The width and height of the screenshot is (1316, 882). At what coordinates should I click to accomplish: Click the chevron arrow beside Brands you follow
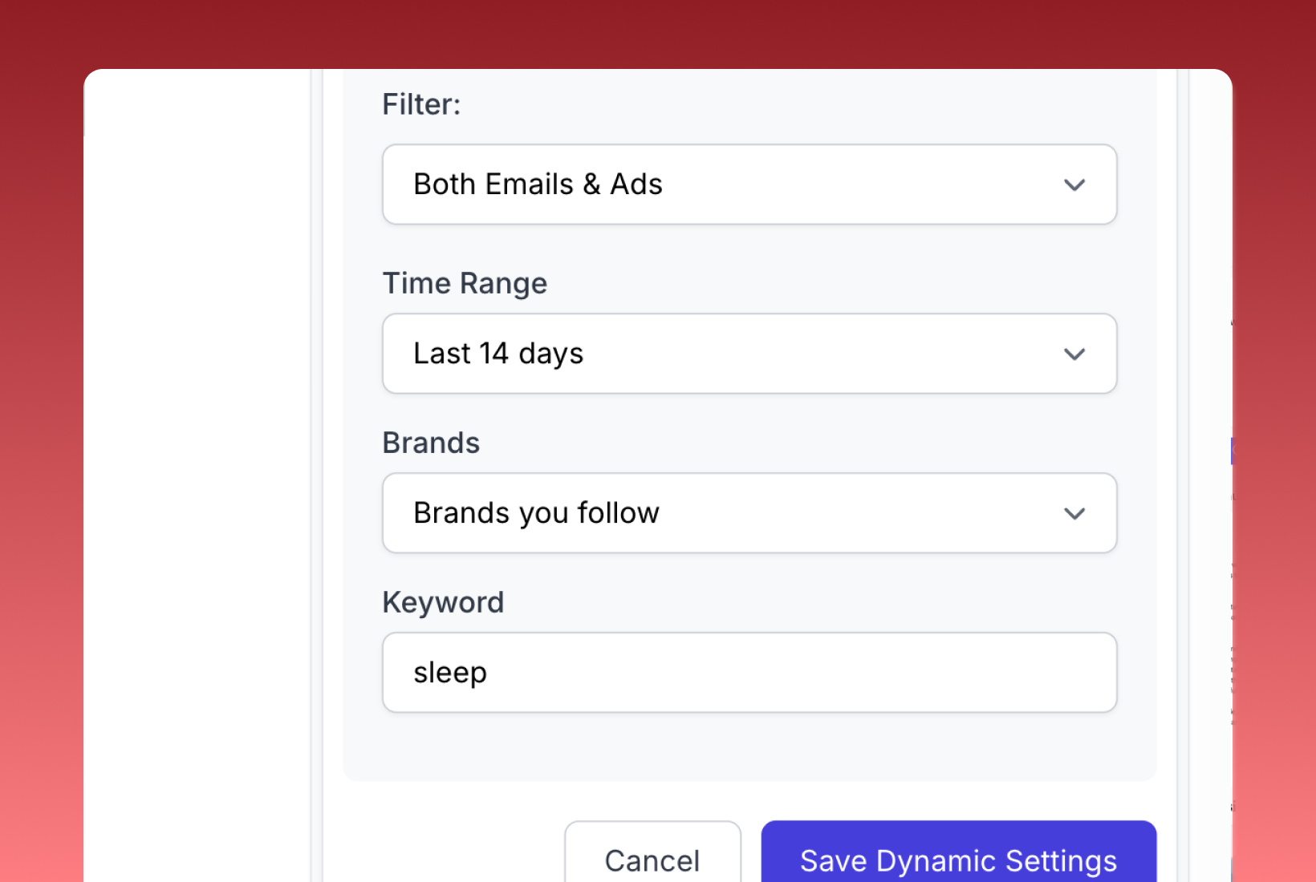coord(1074,514)
